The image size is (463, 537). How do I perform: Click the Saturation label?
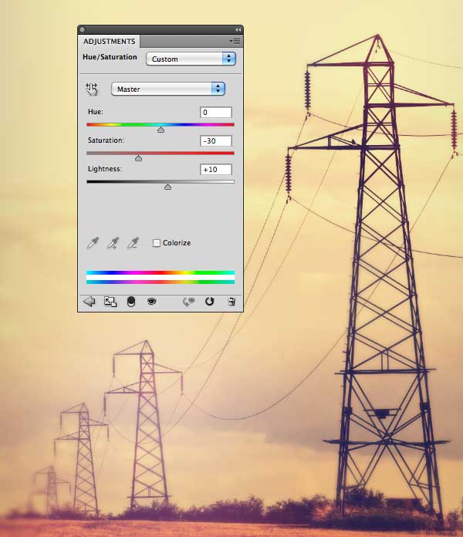tap(106, 140)
